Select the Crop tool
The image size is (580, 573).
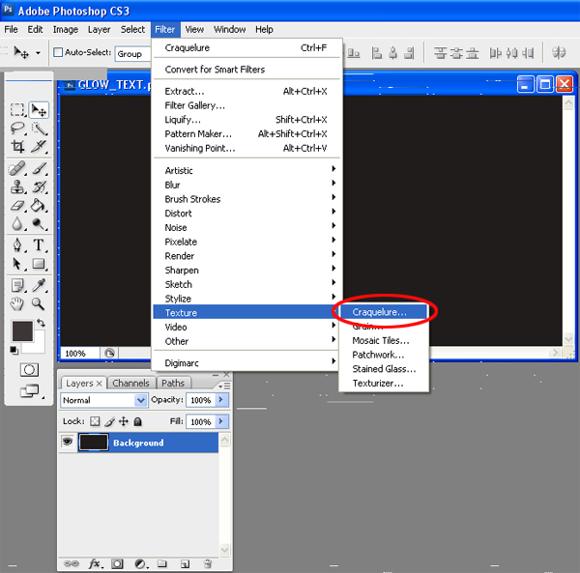pyautogui.click(x=17, y=147)
